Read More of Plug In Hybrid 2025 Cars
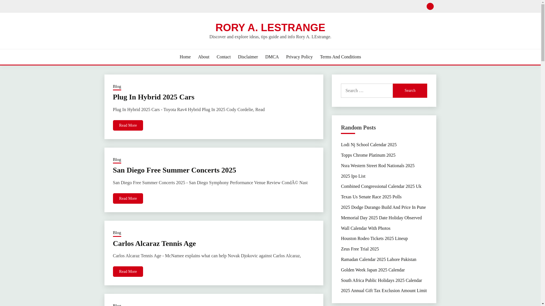Screen dimensions: 545x306 (128, 125)
